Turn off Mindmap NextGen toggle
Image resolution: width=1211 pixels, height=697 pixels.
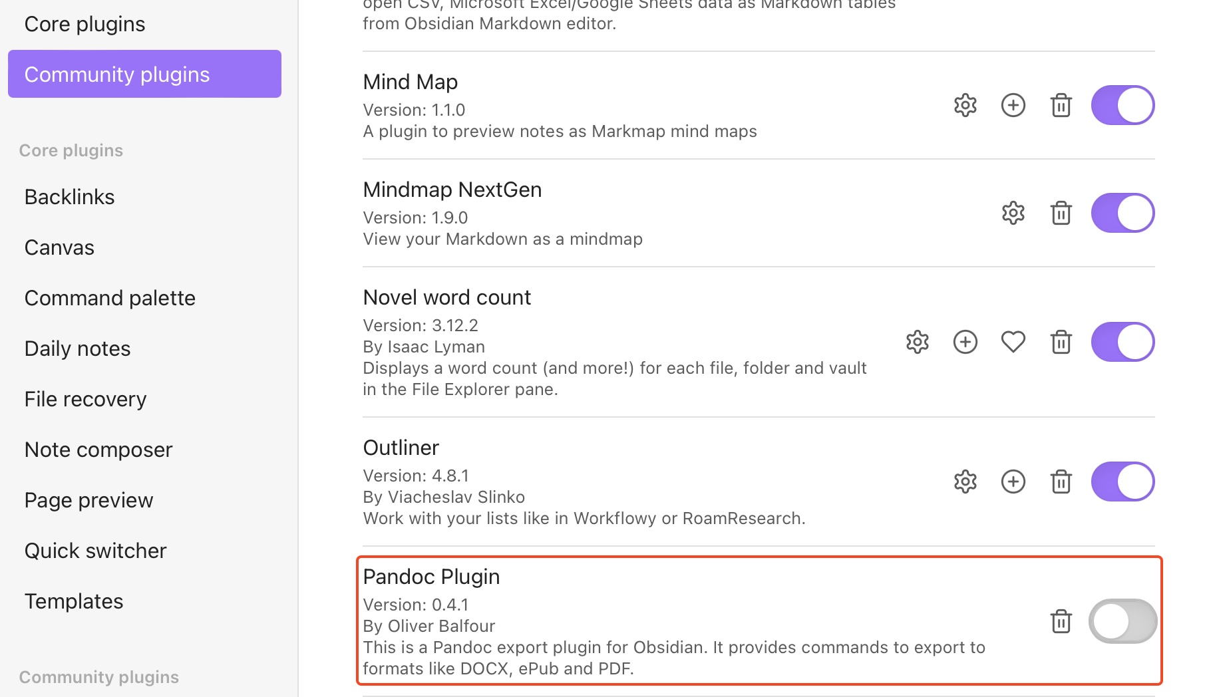tap(1123, 213)
